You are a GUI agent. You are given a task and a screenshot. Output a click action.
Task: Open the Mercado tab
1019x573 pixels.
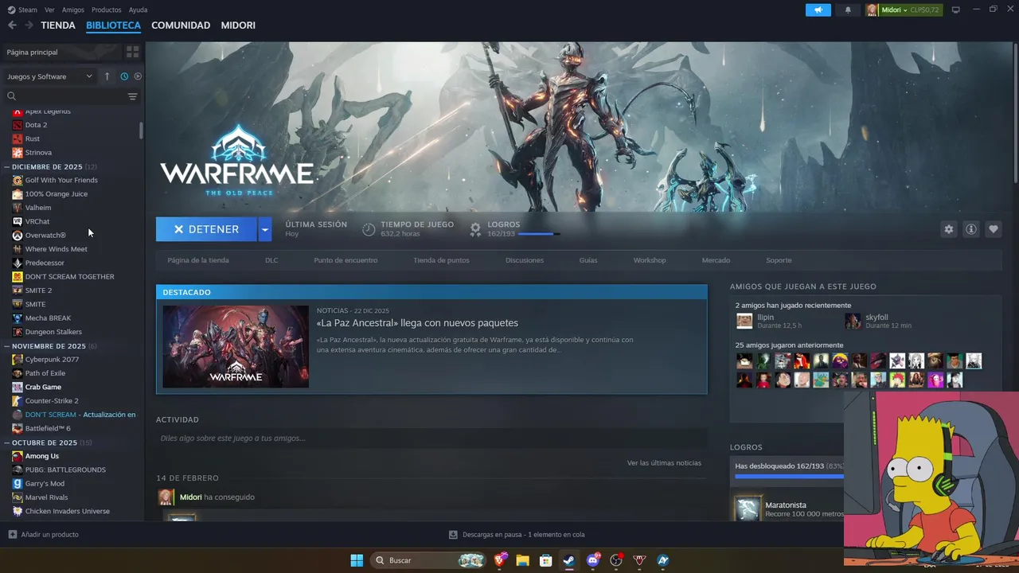716,260
